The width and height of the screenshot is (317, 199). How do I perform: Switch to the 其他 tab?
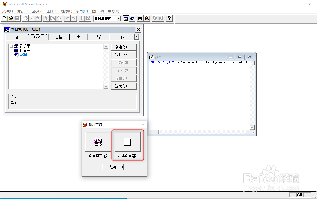point(120,37)
